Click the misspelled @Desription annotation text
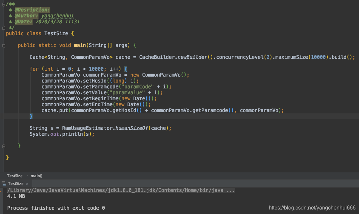Viewport: 359px width, 214px height. 32,10
